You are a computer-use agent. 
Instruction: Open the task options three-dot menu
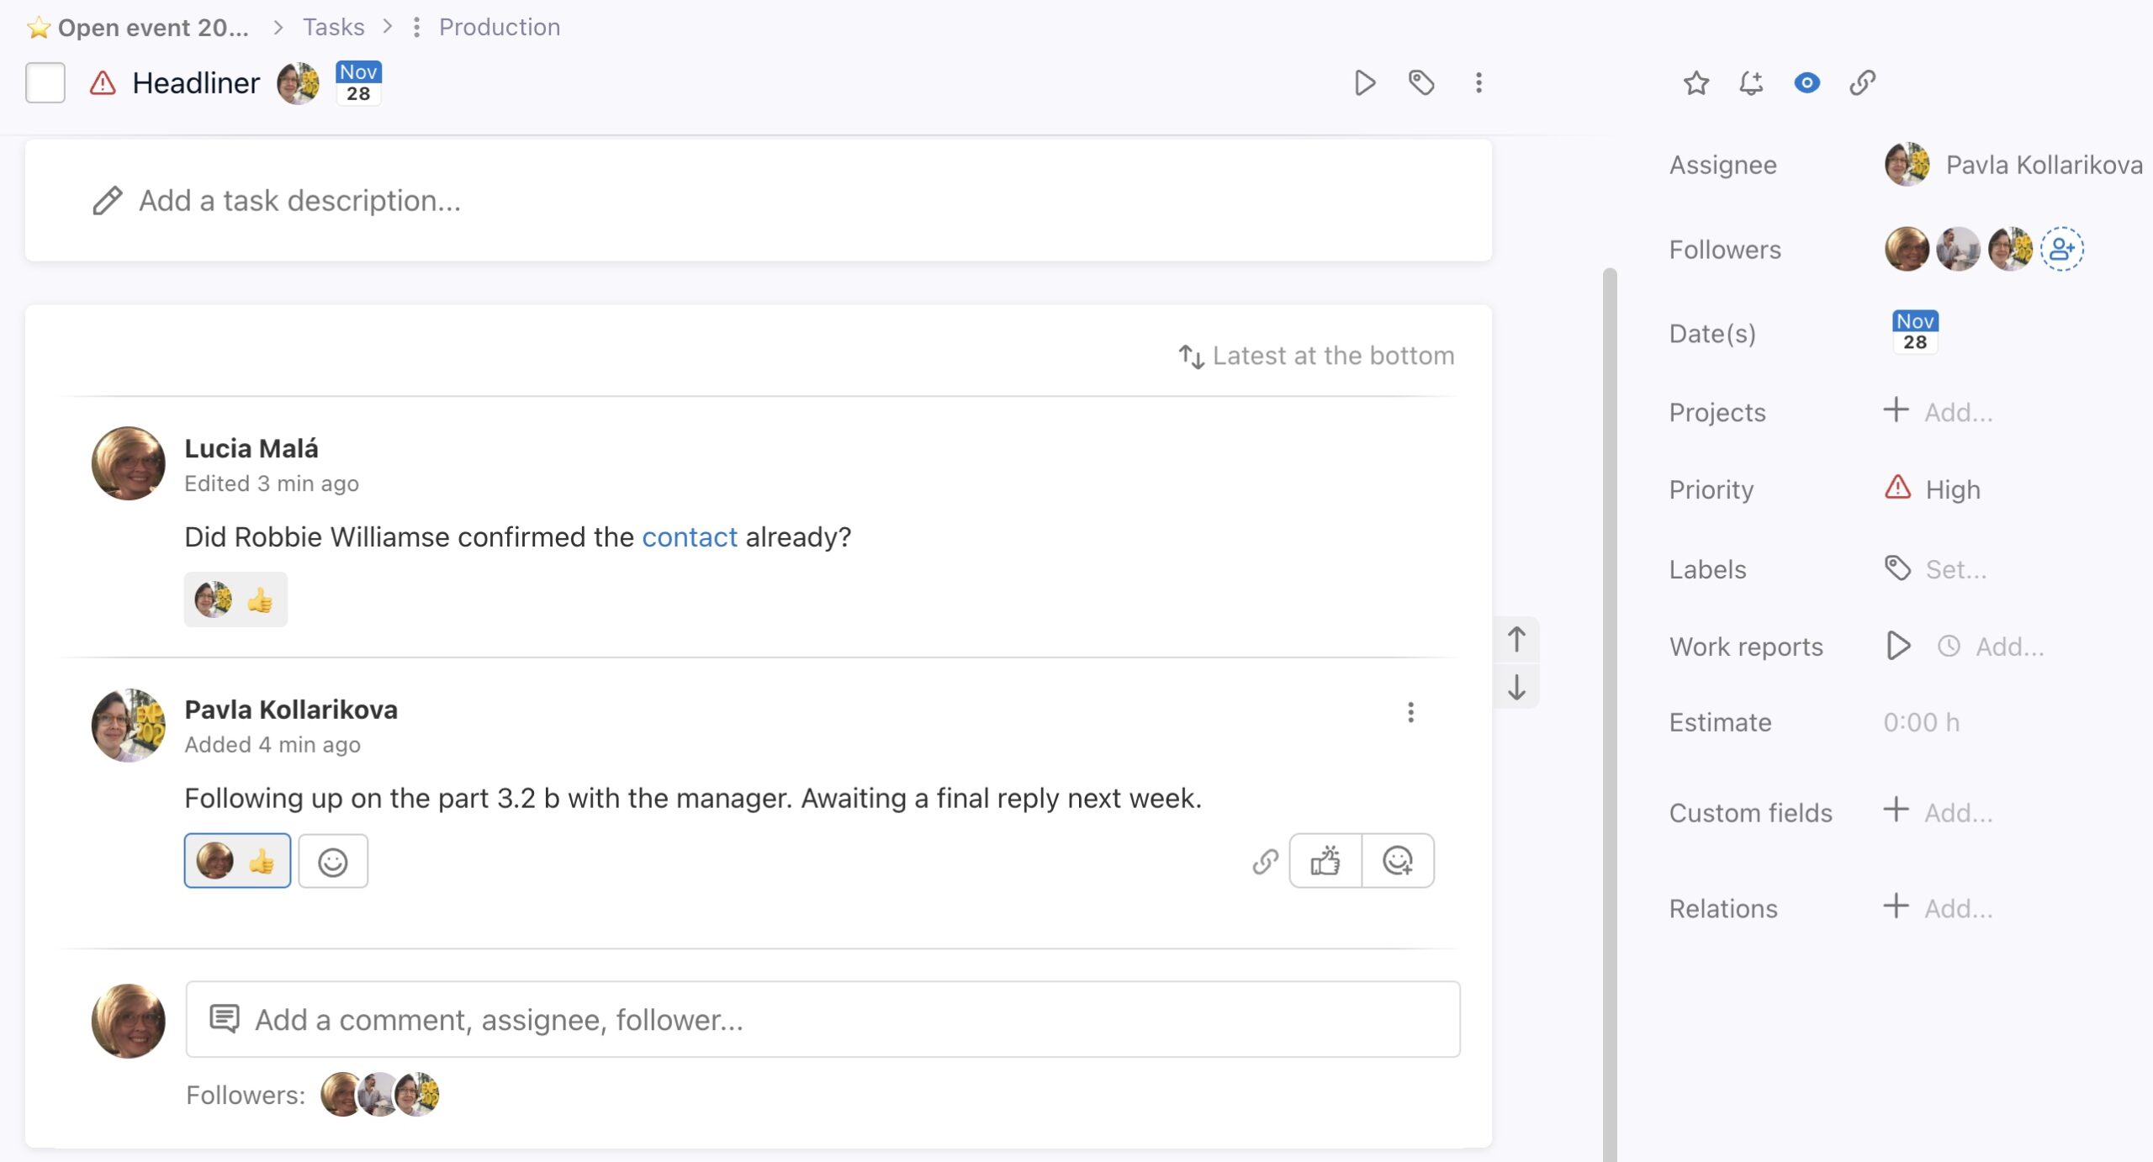[1478, 82]
